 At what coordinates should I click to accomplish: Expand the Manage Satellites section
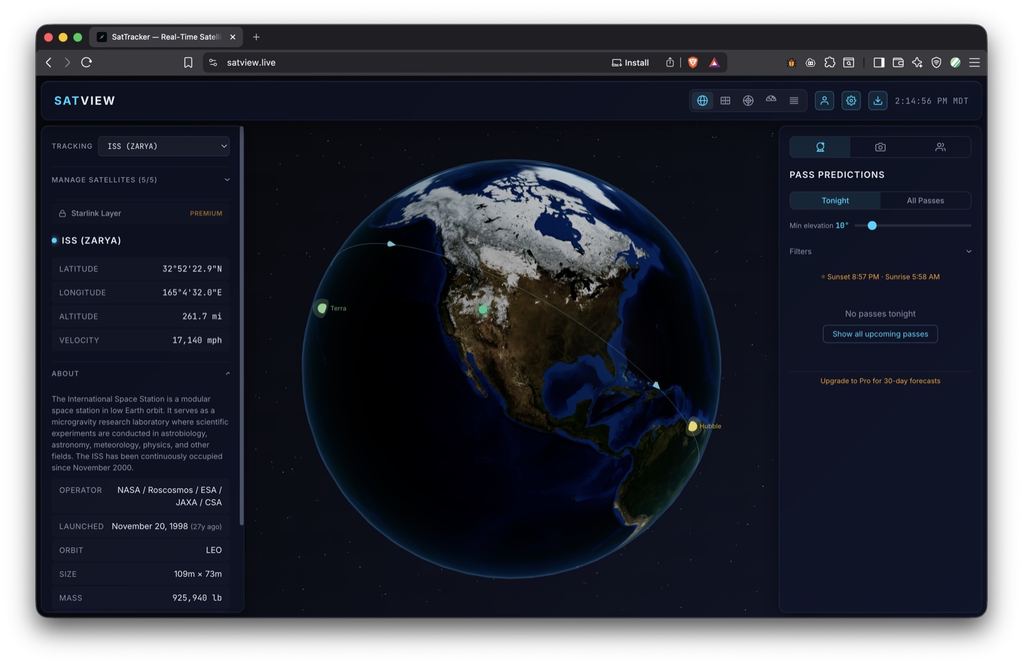140,180
